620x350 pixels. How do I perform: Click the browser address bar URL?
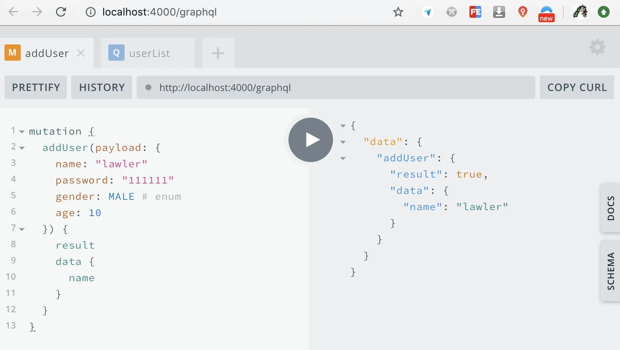(159, 12)
